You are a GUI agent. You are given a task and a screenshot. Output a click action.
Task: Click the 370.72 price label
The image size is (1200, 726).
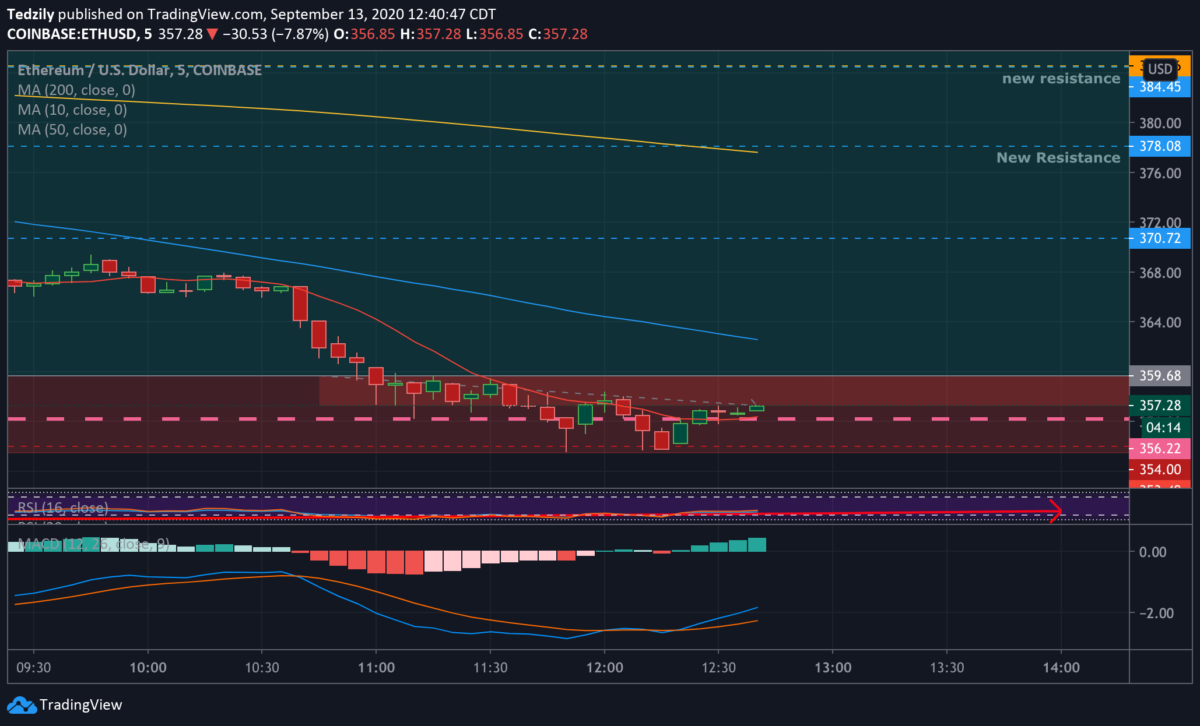click(x=1160, y=238)
